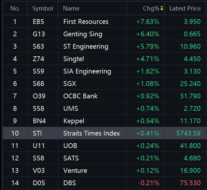Open OCBC Bank stock row

[104, 96]
